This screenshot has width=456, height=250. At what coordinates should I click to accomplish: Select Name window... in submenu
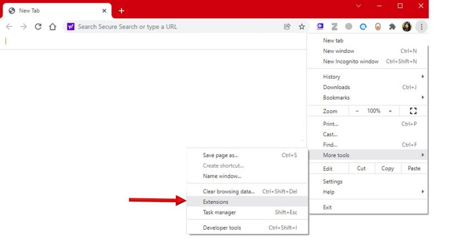(247, 176)
